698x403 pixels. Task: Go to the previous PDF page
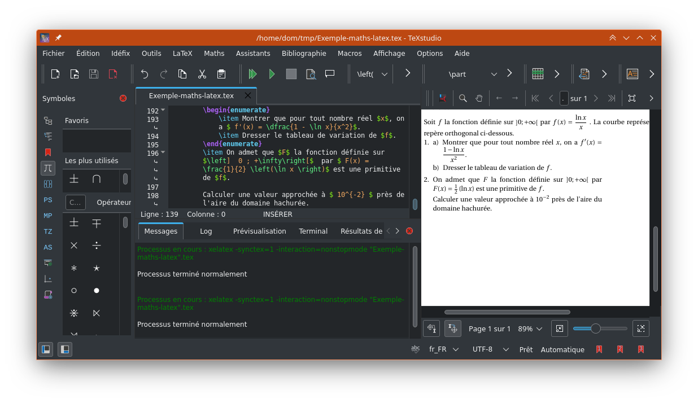551,98
